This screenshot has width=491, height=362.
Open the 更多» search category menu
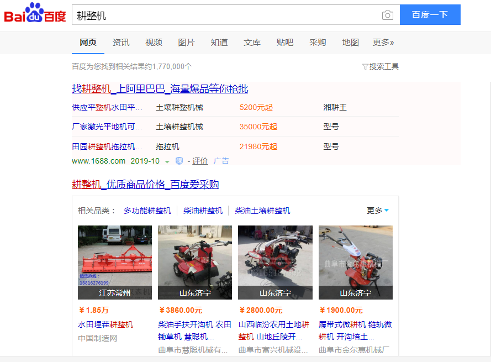pyautogui.click(x=383, y=43)
